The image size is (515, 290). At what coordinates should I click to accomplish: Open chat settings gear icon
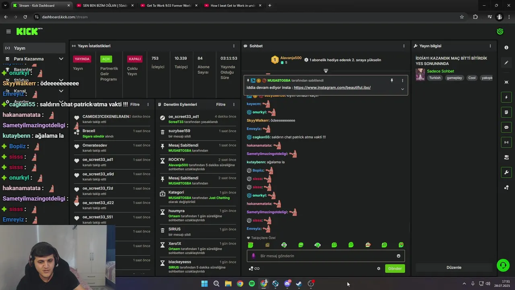click(x=379, y=269)
